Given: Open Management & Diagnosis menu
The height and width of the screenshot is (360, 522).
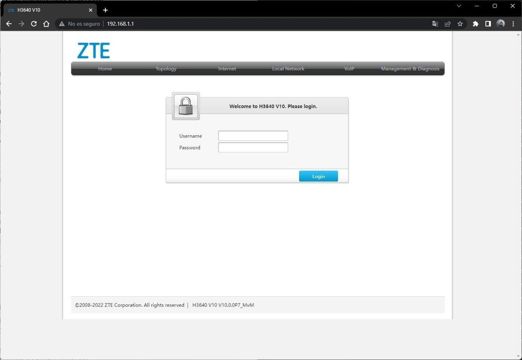Looking at the screenshot, I should 410,69.
